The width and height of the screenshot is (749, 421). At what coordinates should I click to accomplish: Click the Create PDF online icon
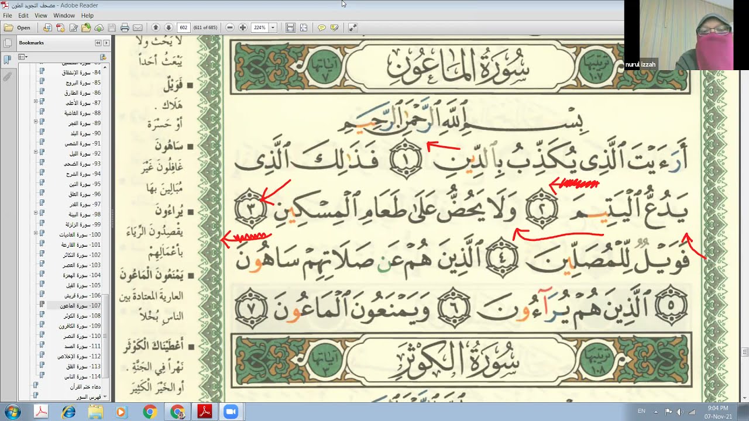[61, 27]
